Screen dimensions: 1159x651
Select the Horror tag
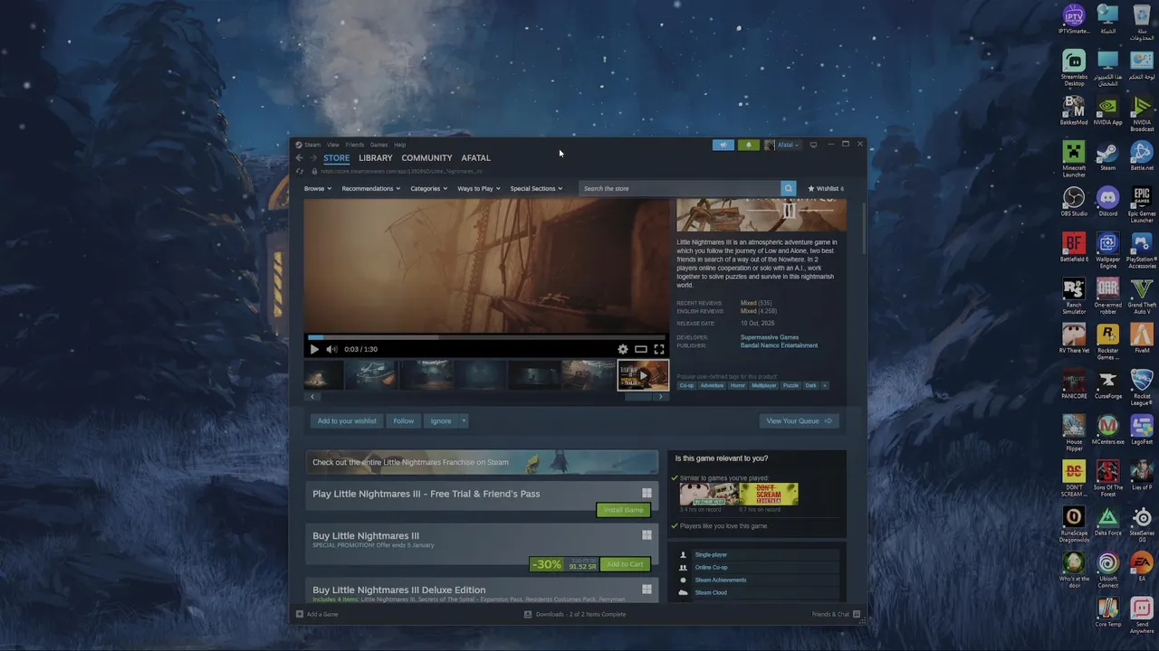738,386
